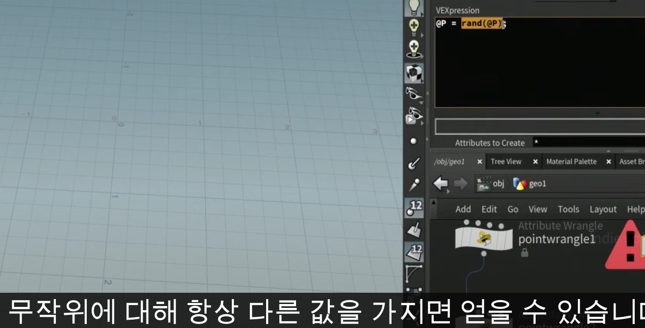Toggle display materials checker cube

[x=414, y=73]
